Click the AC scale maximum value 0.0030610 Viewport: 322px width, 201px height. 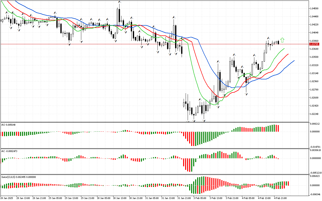click(315, 150)
